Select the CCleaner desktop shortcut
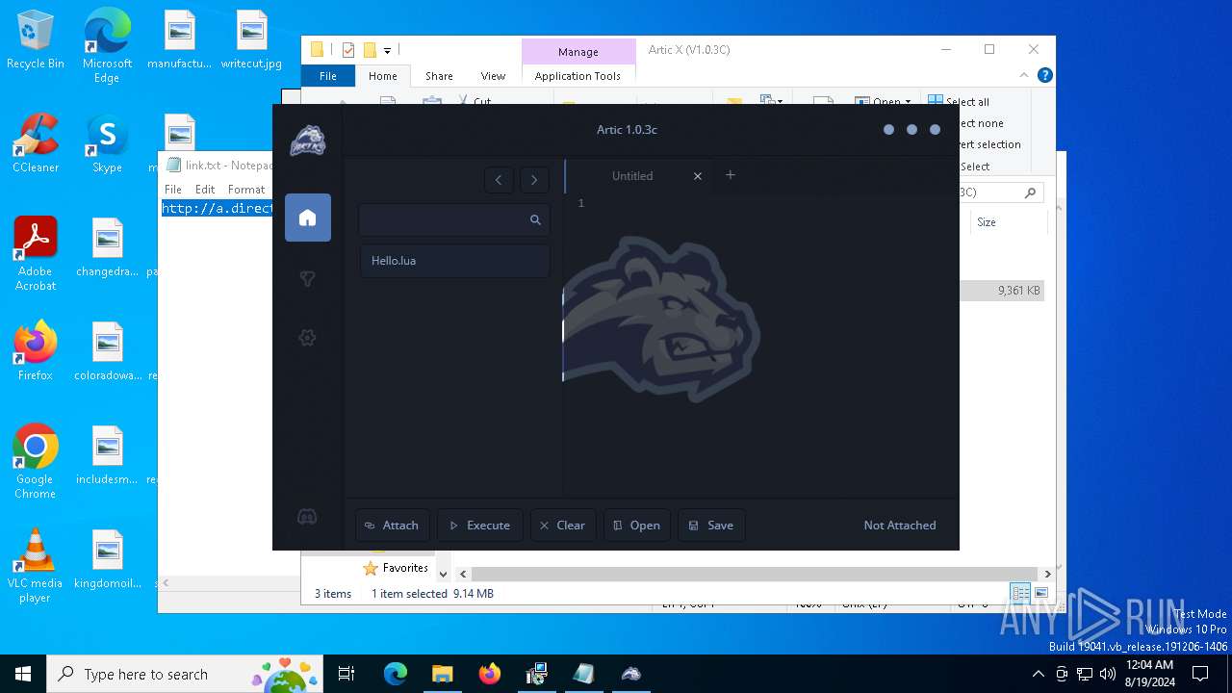This screenshot has height=693, width=1232. pyautogui.click(x=36, y=144)
